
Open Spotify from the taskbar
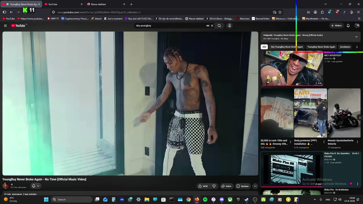205,199
